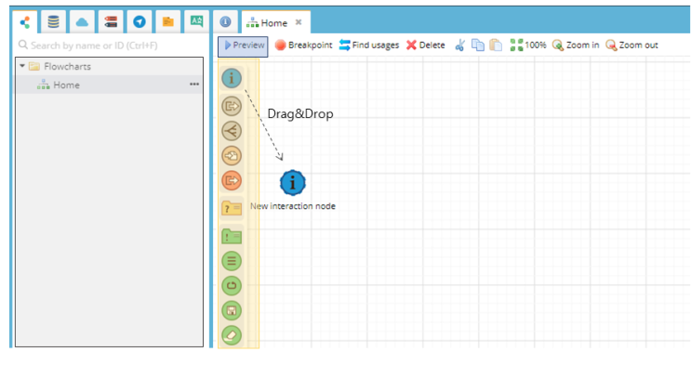Open the flowcharts panel tab with colored share icon
The height and width of the screenshot is (365, 691).
25,22
